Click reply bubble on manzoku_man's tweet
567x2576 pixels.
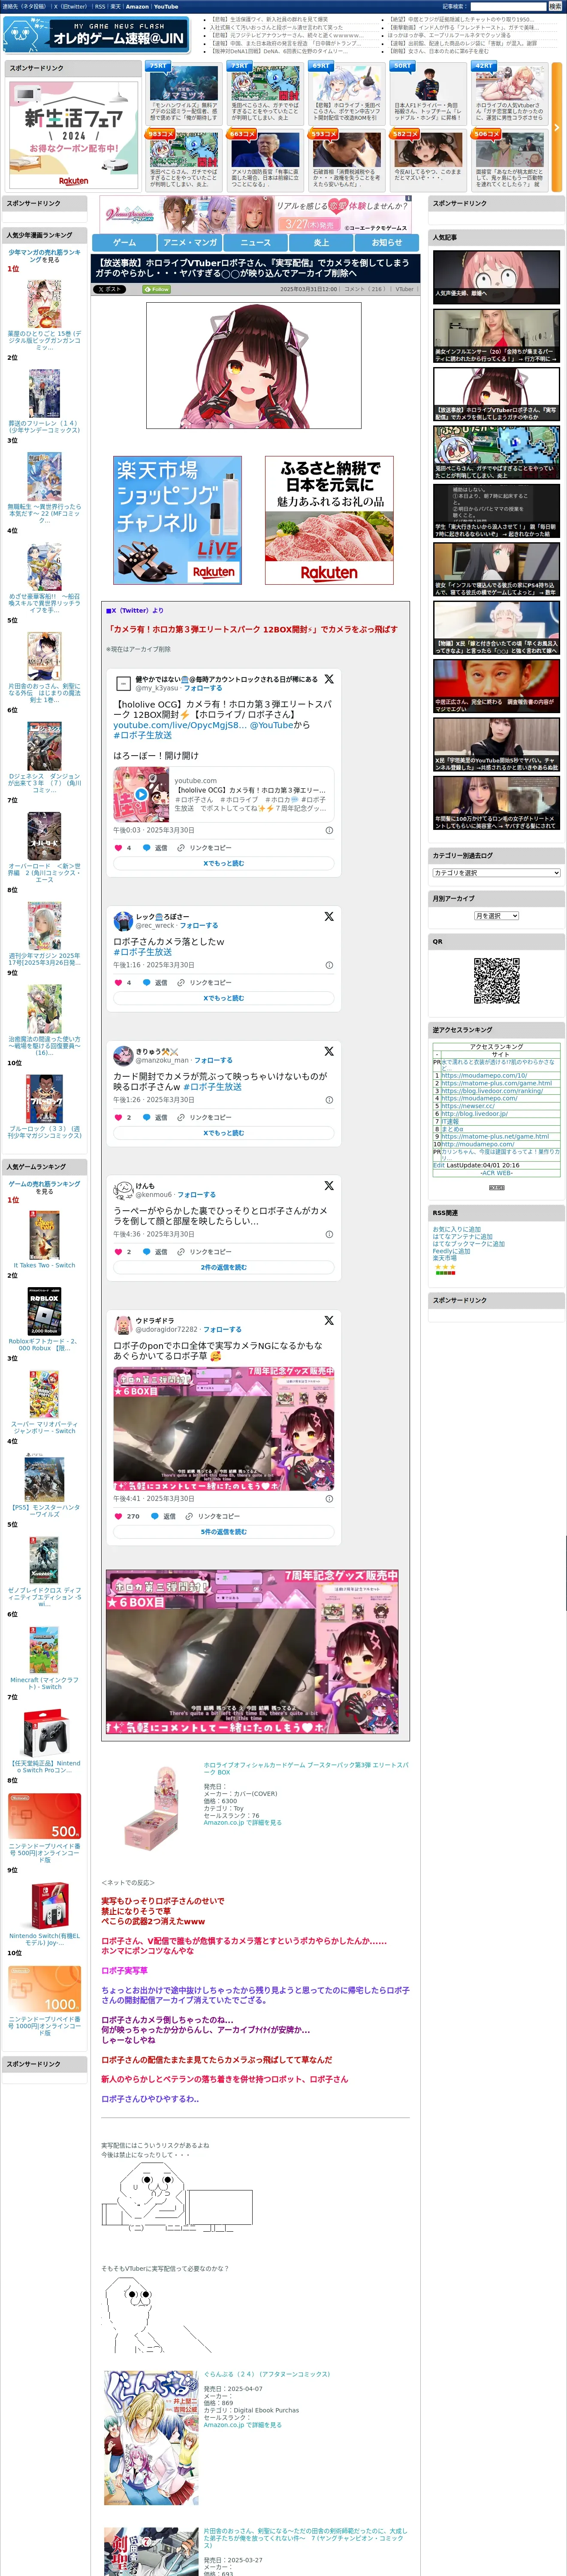[x=147, y=1117]
